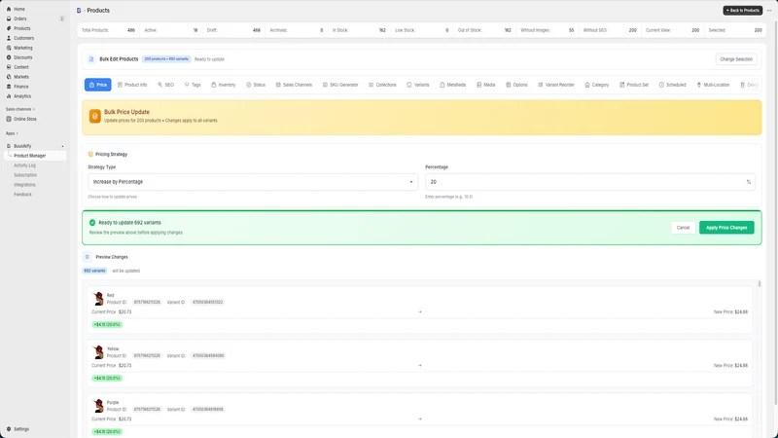Click the Preview Changes icon

88,257
